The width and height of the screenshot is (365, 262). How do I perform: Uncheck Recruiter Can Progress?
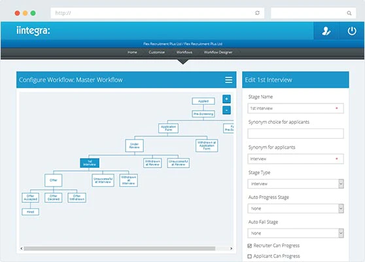click(250, 246)
